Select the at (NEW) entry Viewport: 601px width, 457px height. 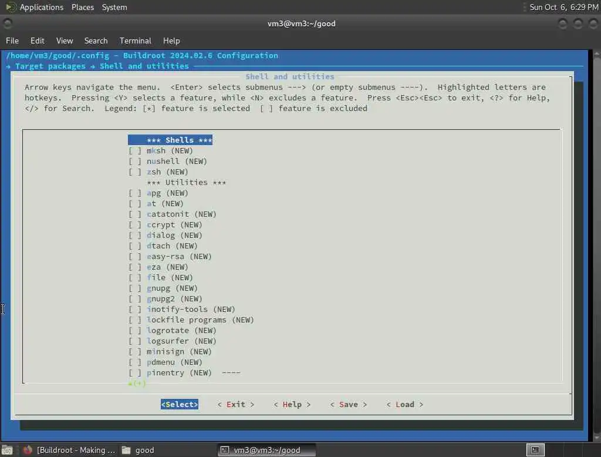pyautogui.click(x=165, y=204)
